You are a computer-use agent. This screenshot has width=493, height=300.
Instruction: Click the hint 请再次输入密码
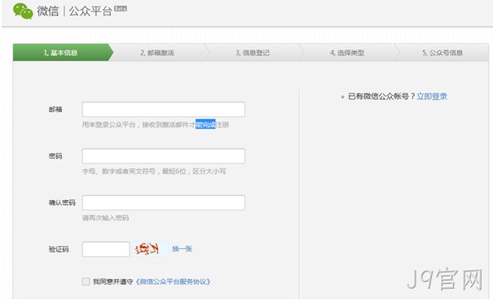coord(106,218)
